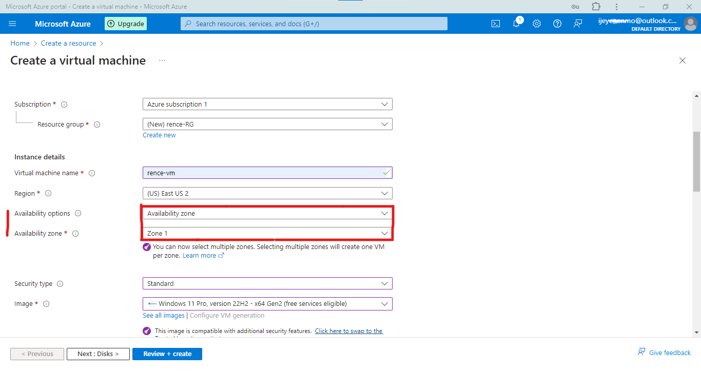Click See all images link

click(x=163, y=316)
